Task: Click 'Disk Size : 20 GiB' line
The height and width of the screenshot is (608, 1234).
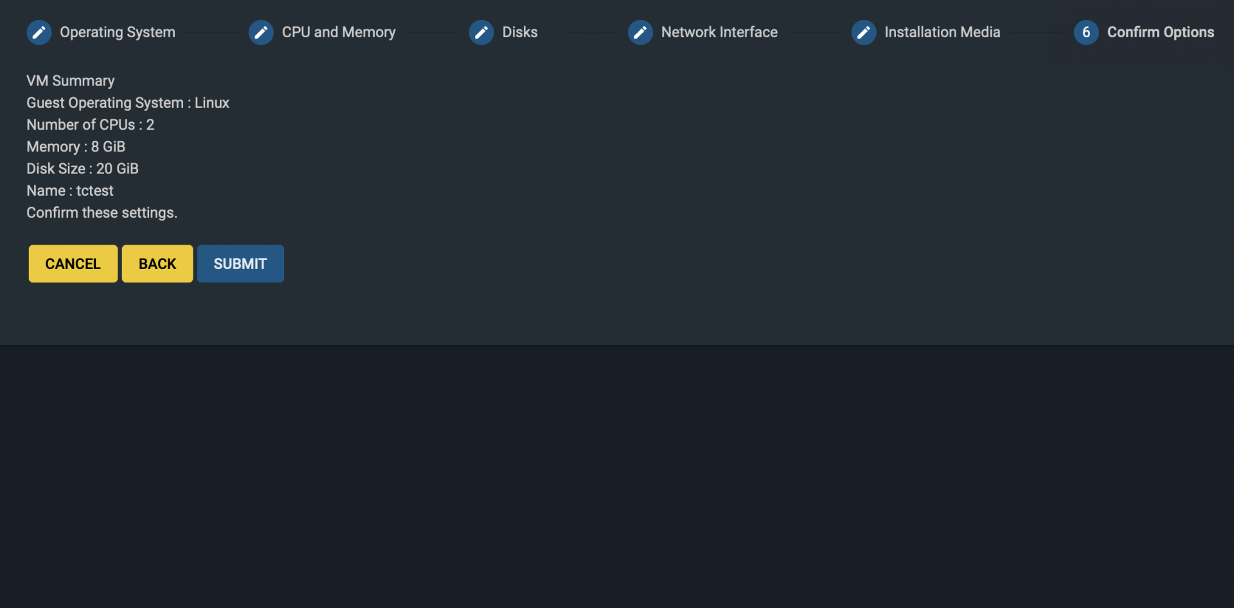Action: [x=82, y=168]
